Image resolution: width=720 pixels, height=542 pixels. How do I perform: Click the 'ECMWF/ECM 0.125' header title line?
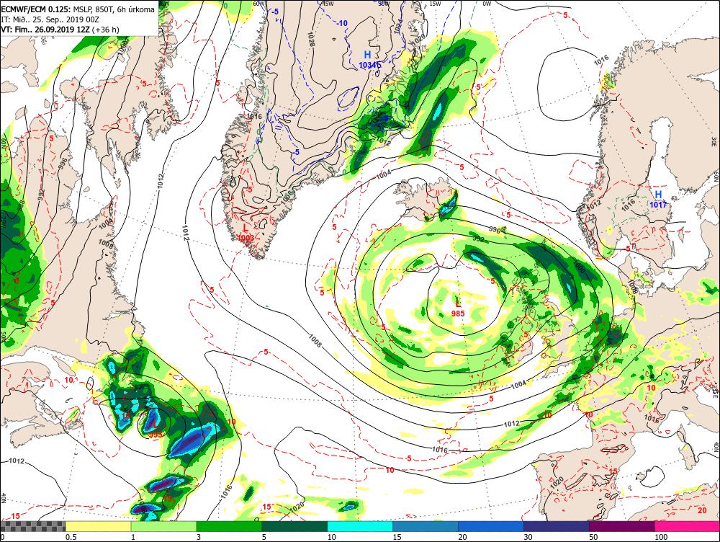coord(78,9)
